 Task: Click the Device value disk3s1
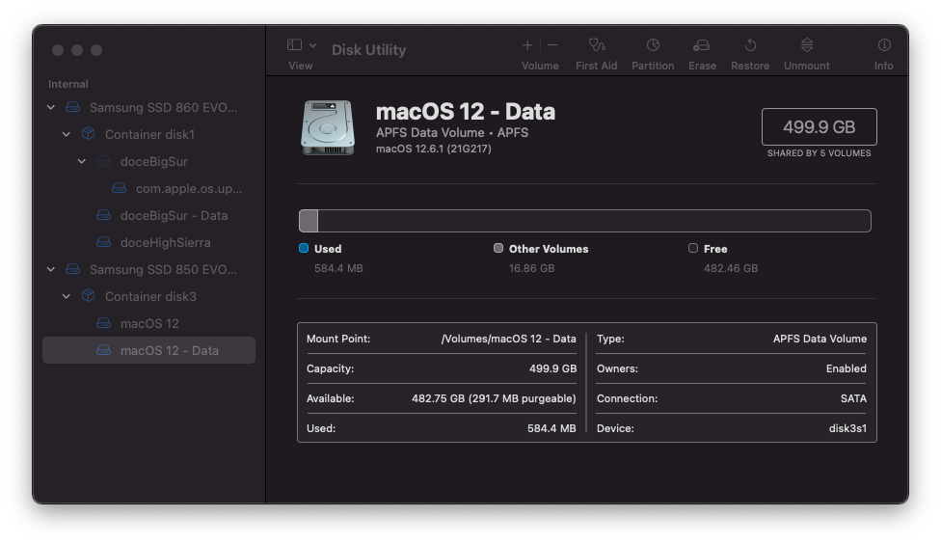click(848, 428)
